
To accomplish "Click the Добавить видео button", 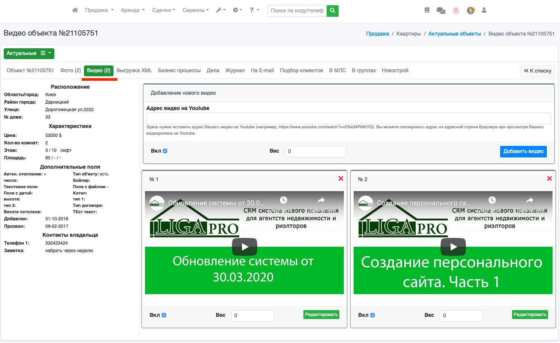I will click(523, 151).
